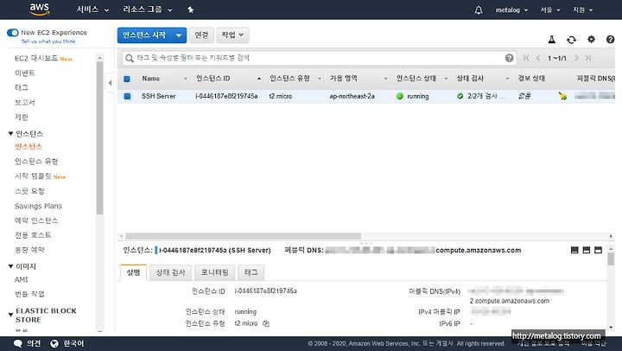This screenshot has height=351, width=622.
Task: Open the help question mark icon
Action: [610, 39]
